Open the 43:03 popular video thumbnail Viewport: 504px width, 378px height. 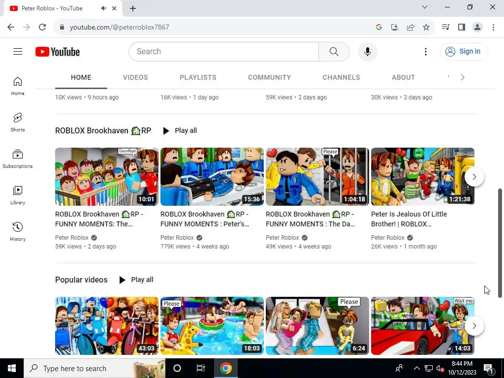point(107,326)
